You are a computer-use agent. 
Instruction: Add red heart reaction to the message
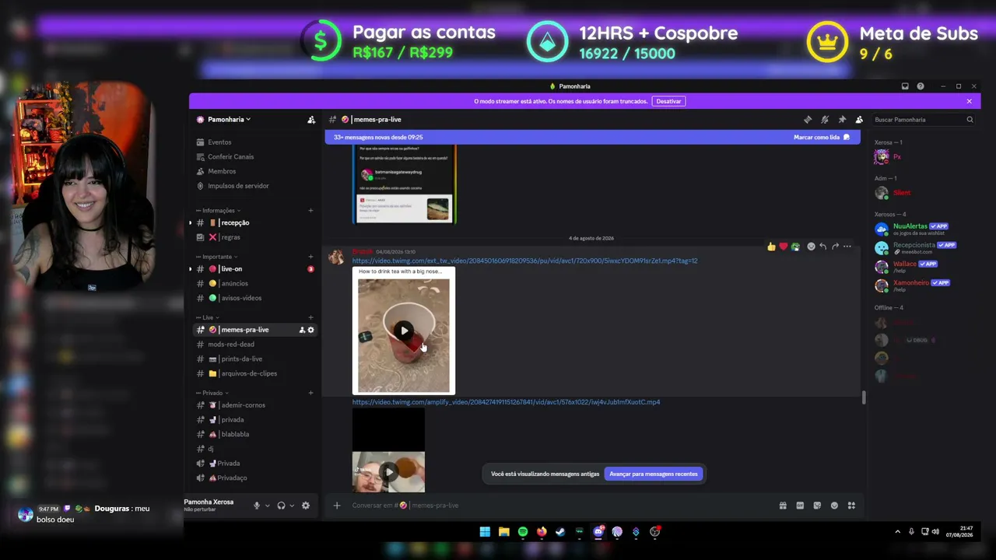784,247
